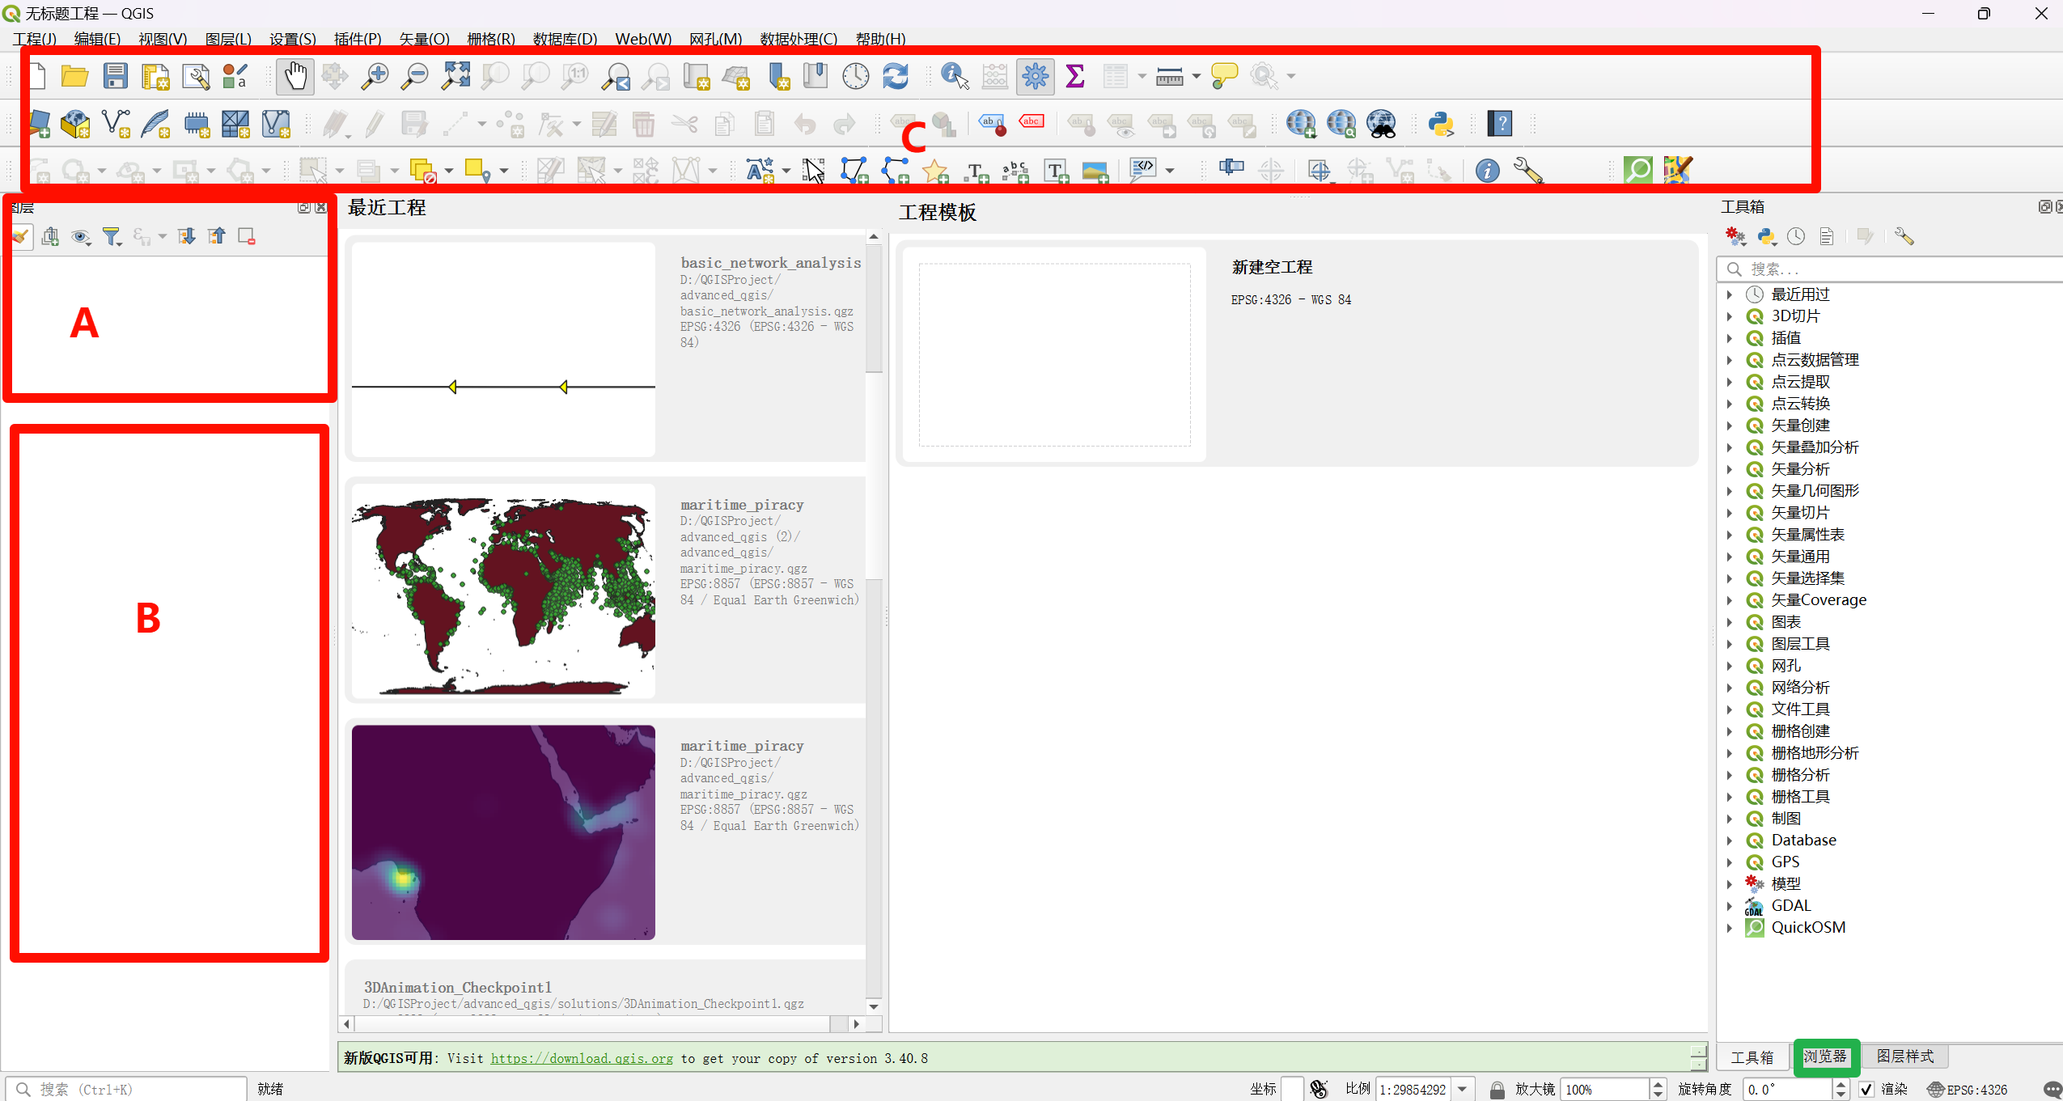Click the Refresh map icon

pos(896,76)
